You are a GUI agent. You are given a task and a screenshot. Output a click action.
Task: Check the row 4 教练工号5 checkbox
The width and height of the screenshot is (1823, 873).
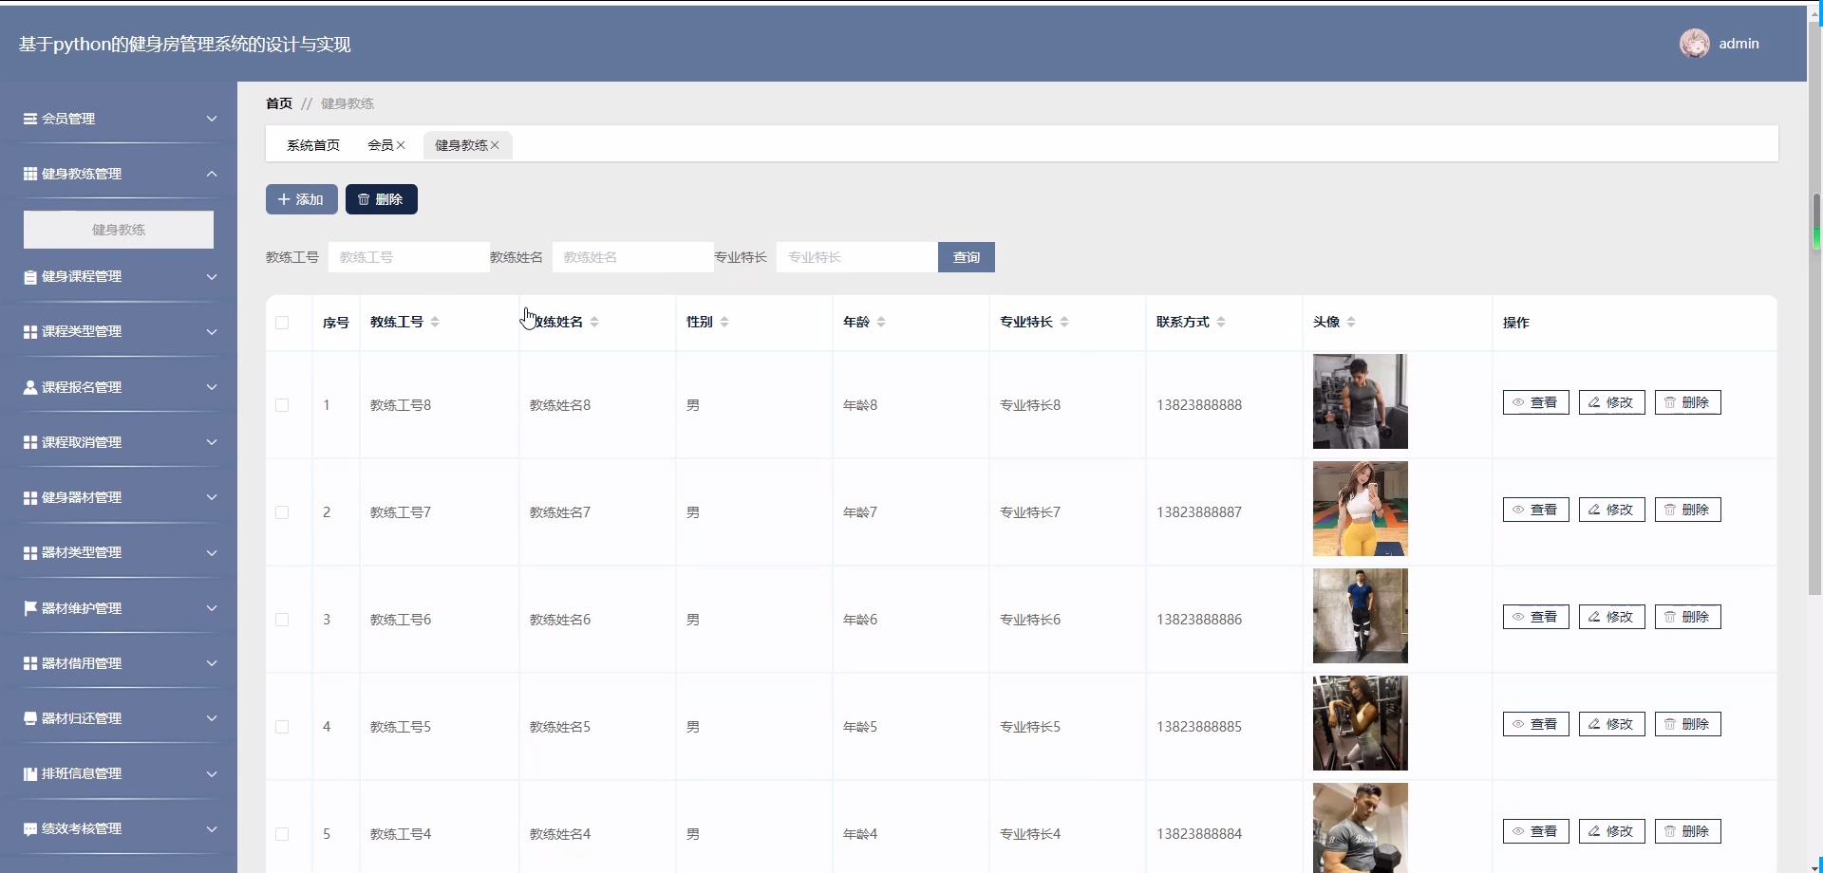(282, 727)
